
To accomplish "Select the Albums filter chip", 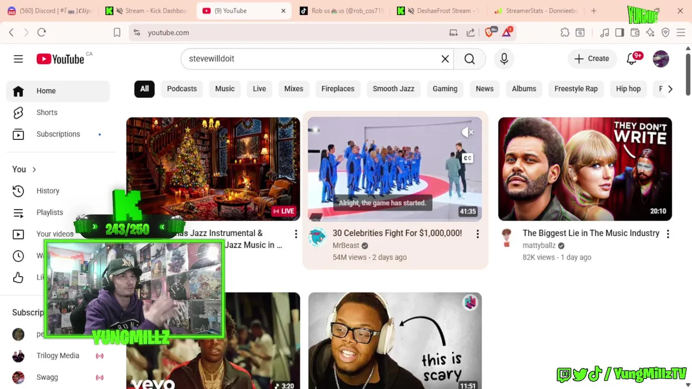I will [x=524, y=89].
